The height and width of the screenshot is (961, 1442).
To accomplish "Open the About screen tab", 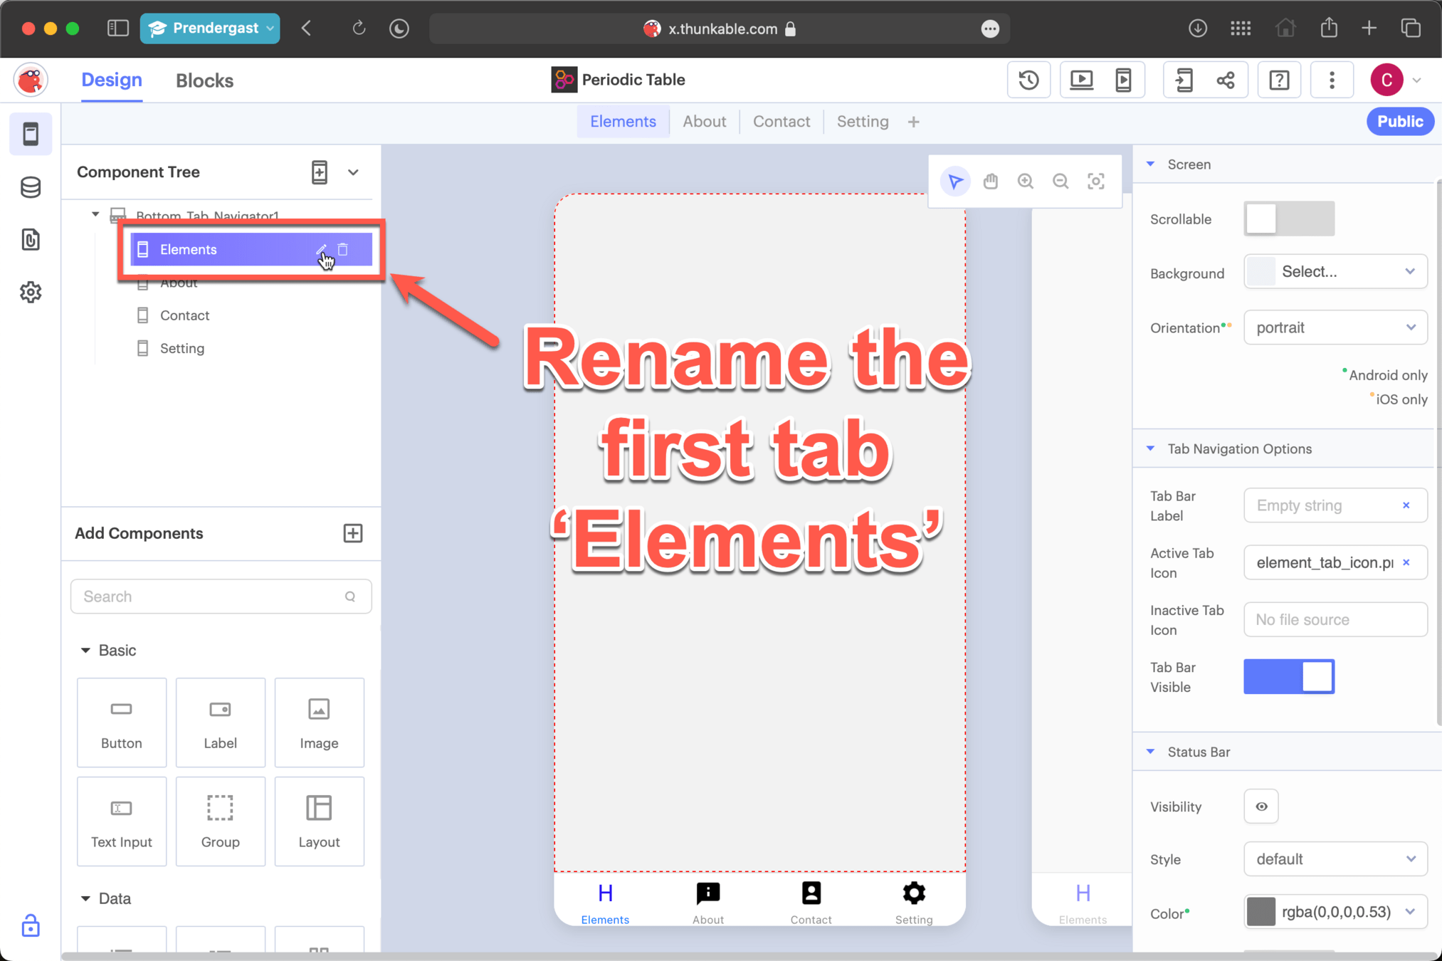I will tap(704, 122).
